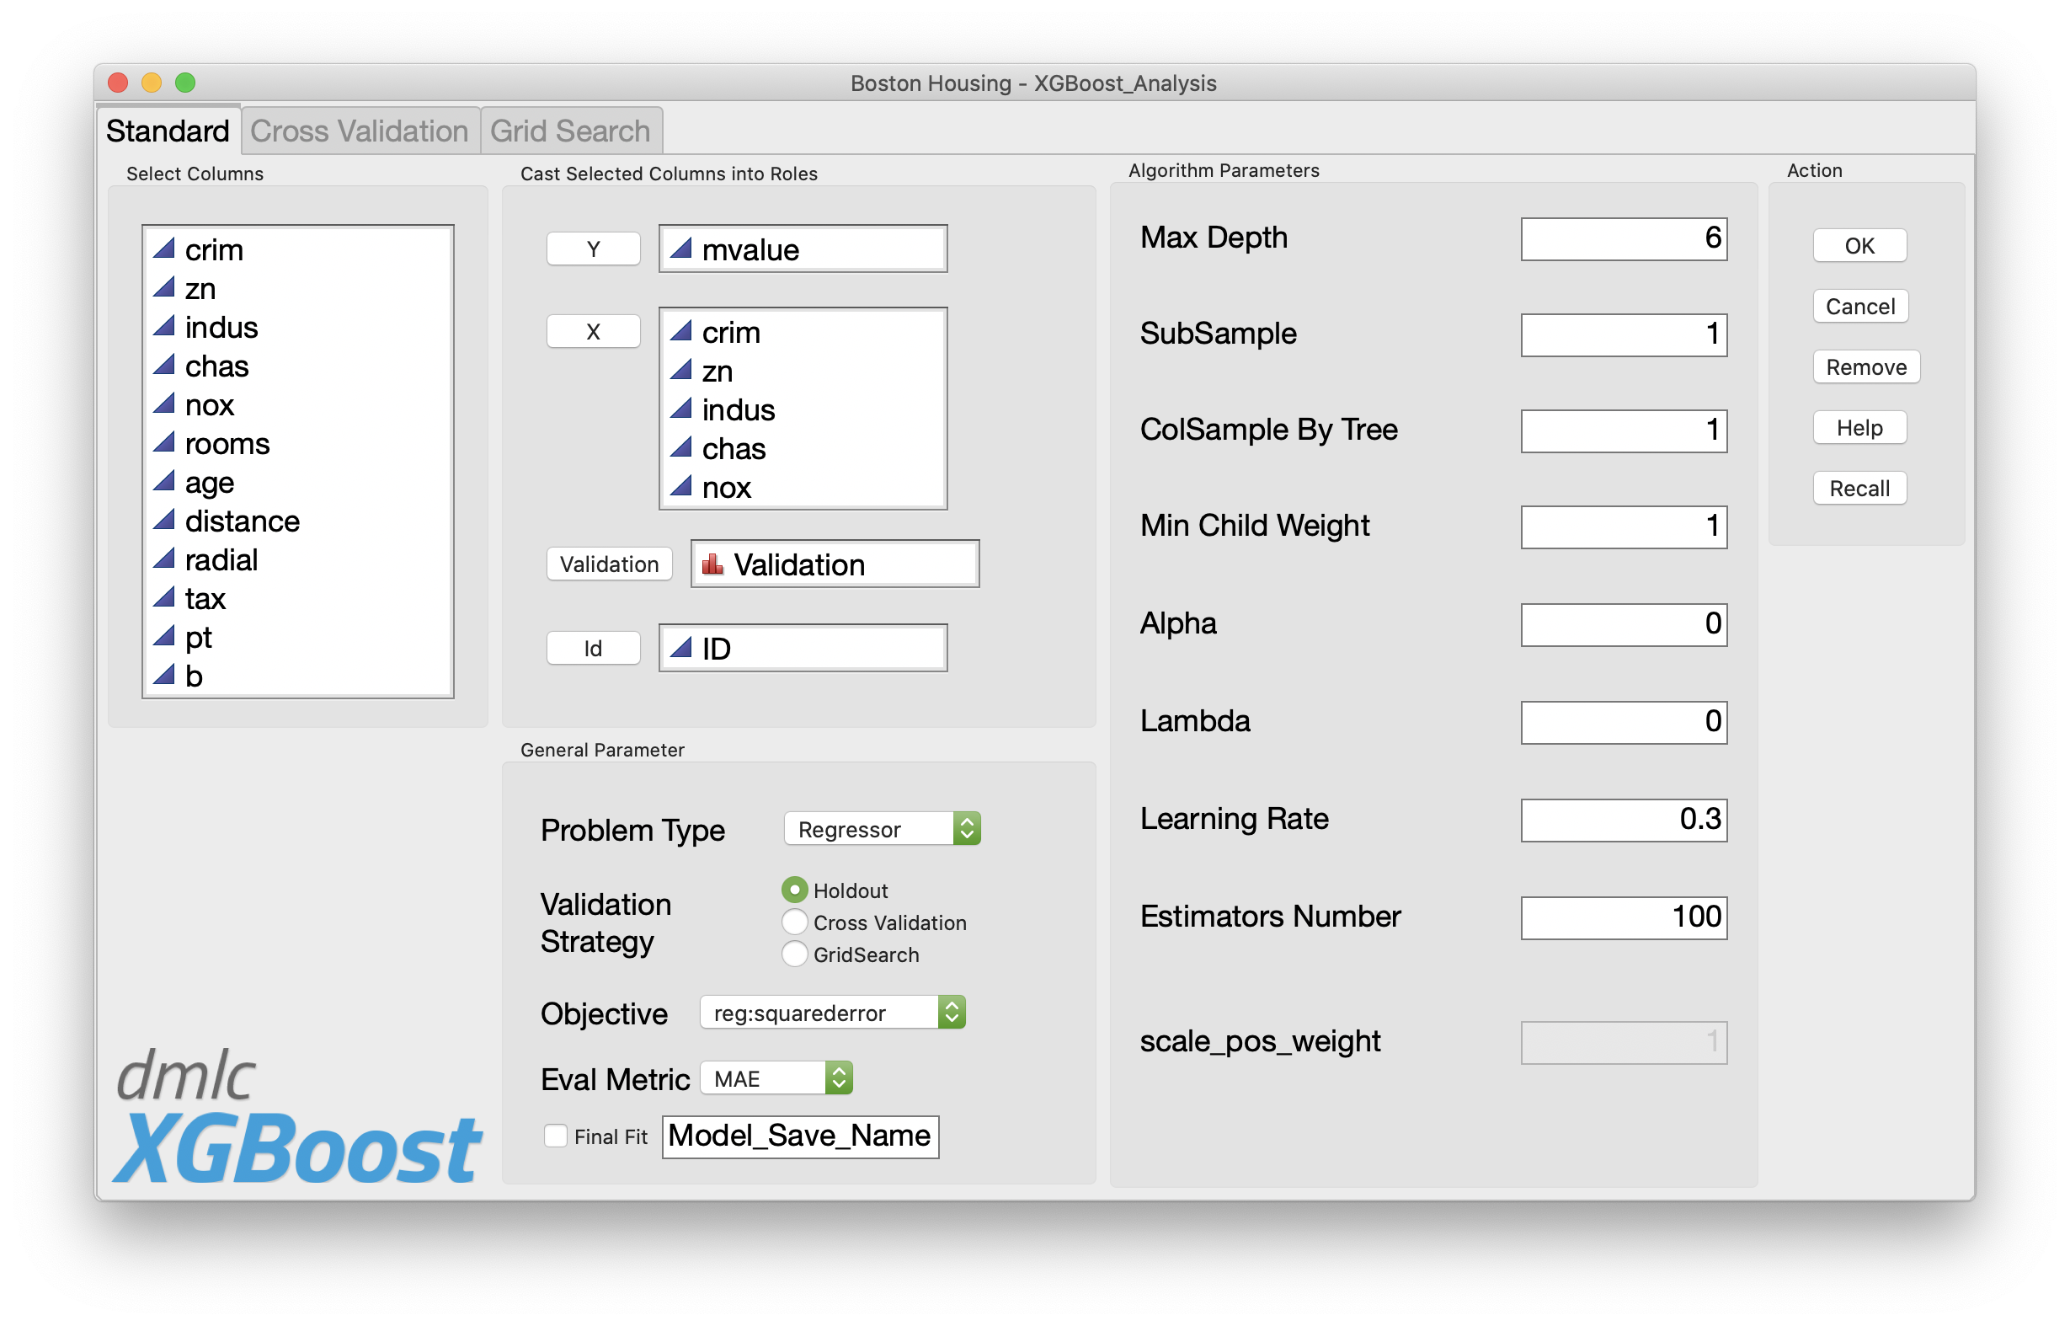2070x1326 pixels.
Task: Click the blue triangle icon beside rooms column
Action: (x=163, y=443)
